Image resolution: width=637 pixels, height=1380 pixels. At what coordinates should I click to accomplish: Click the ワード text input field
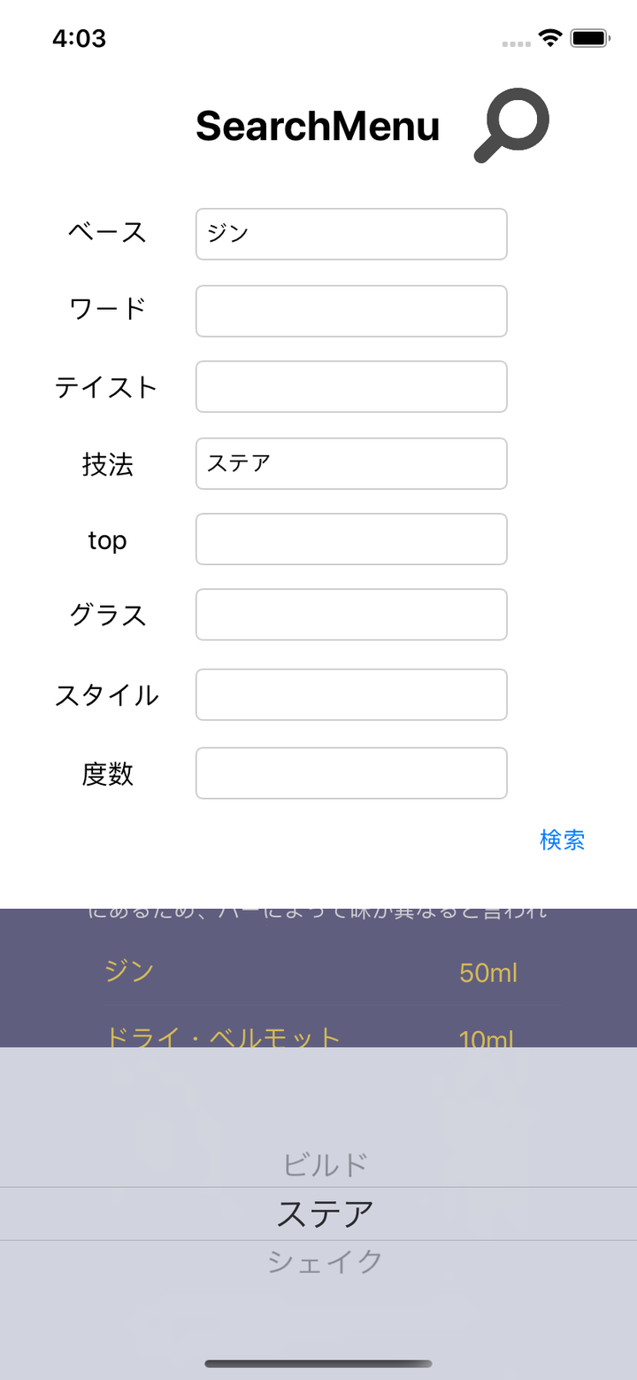(351, 311)
